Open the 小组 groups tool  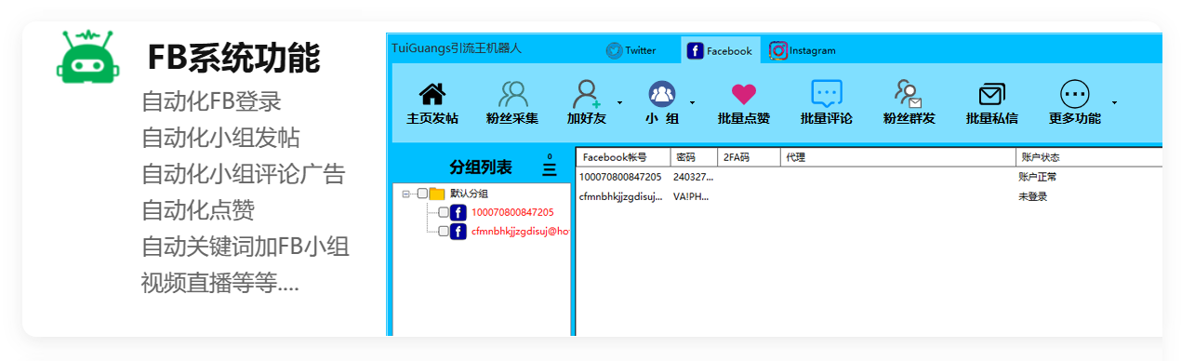(662, 103)
